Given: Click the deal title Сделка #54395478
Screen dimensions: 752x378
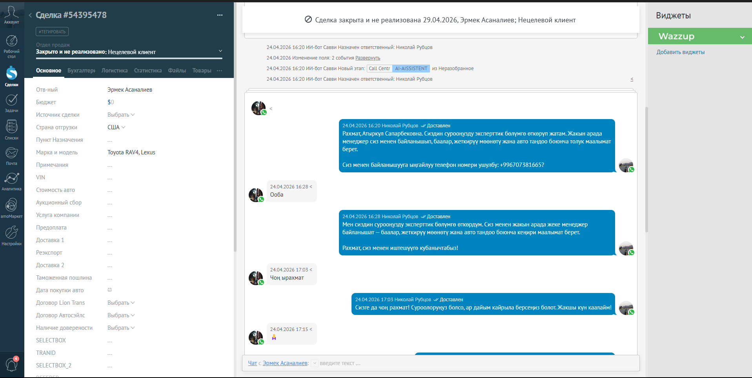Looking at the screenshot, I should click(x=71, y=15).
